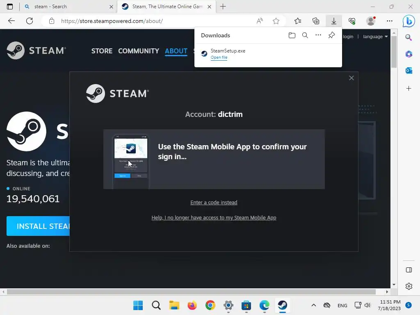Close the 'steam - Search' tab

tap(111, 7)
